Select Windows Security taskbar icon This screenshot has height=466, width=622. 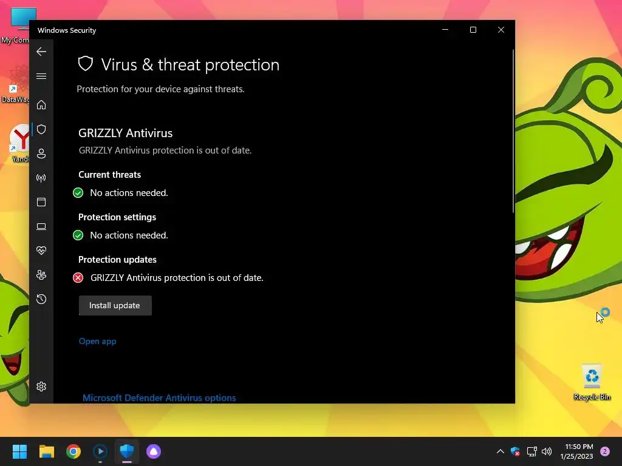coord(127,451)
